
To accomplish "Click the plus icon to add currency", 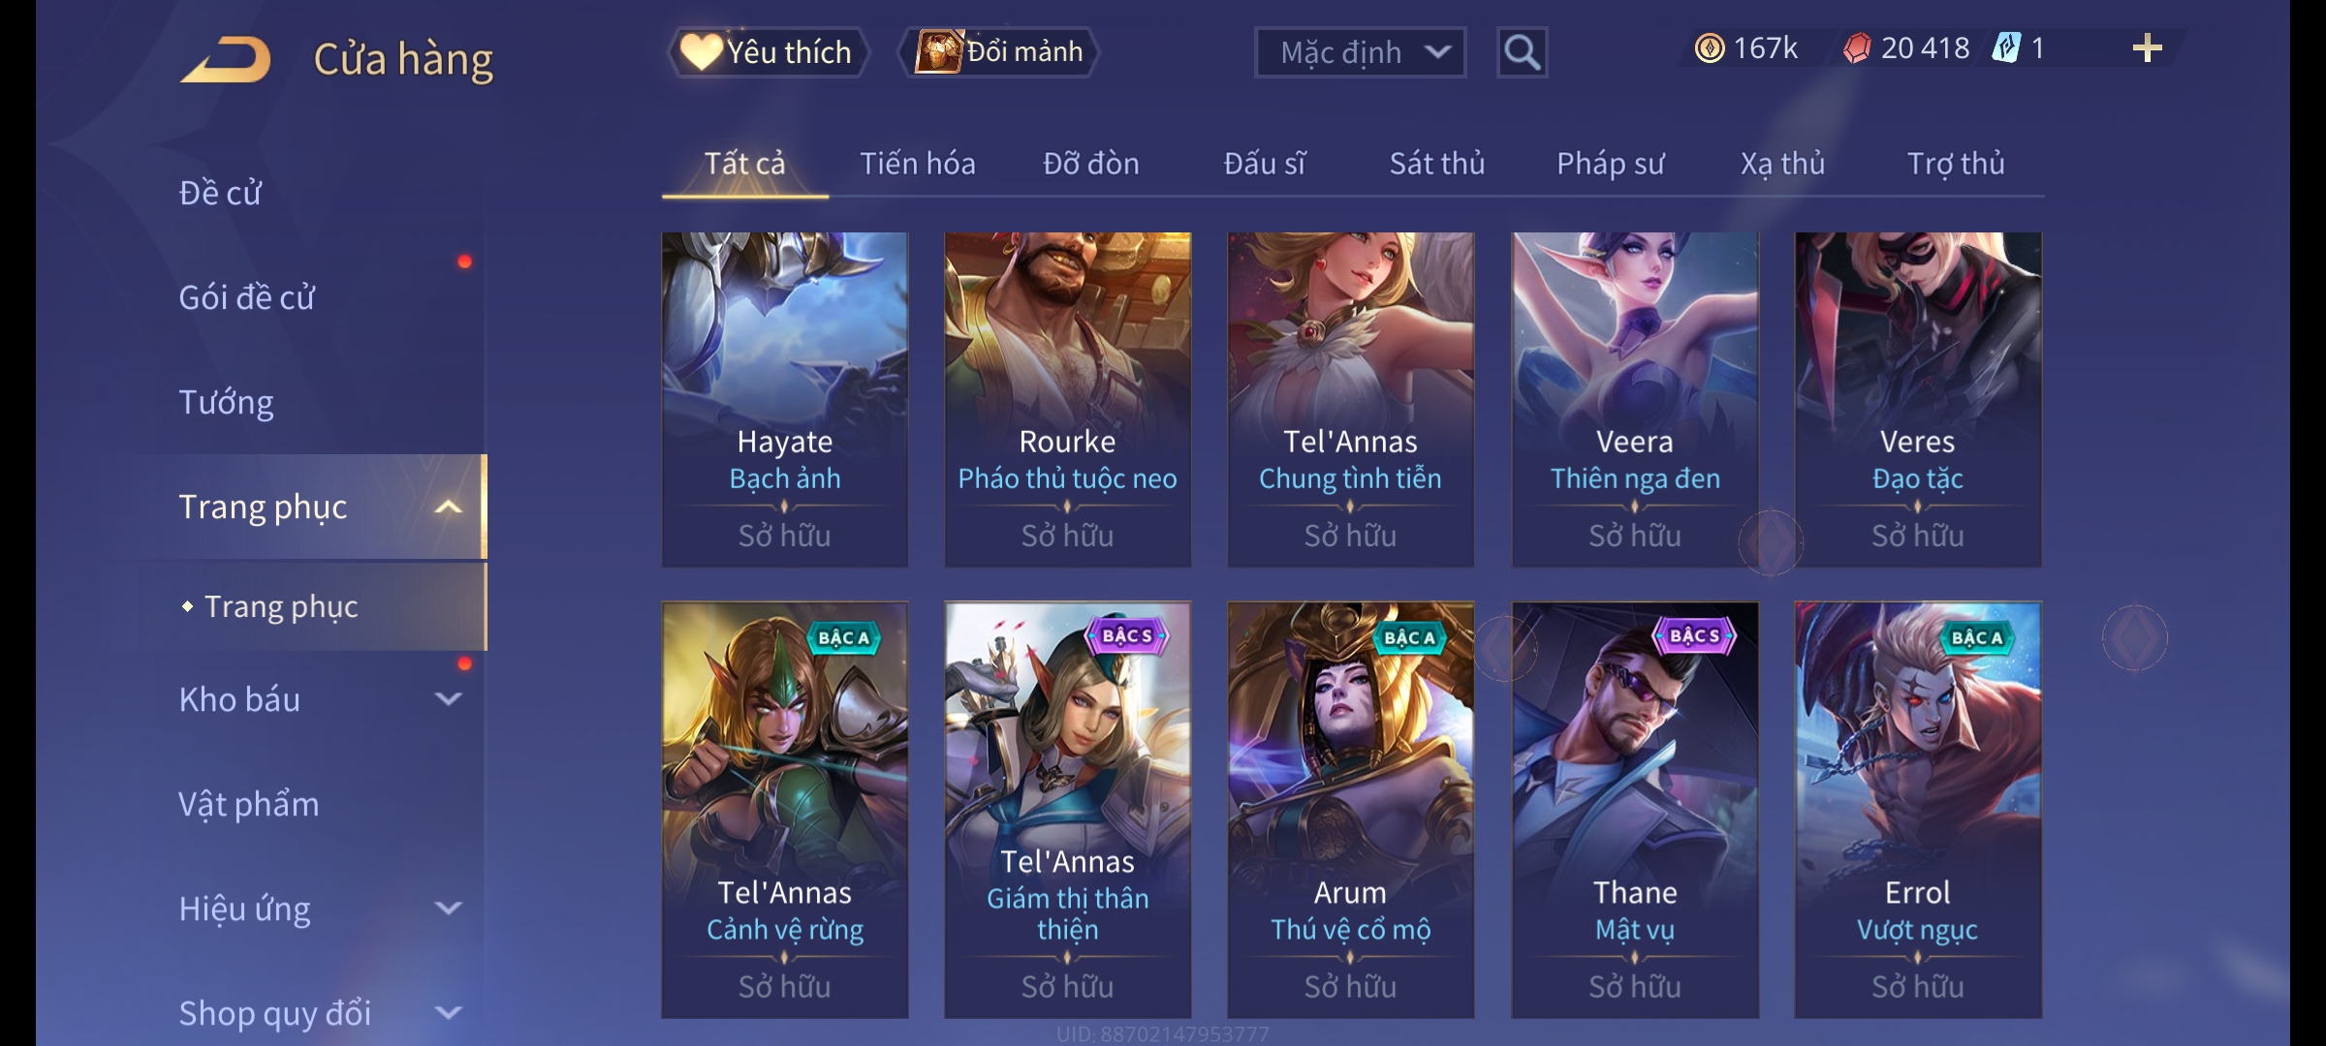I will tap(2148, 48).
